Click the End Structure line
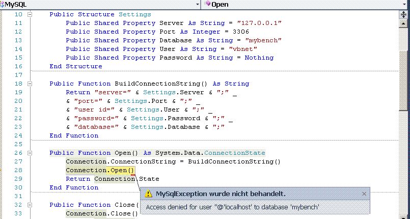 (x=76, y=66)
